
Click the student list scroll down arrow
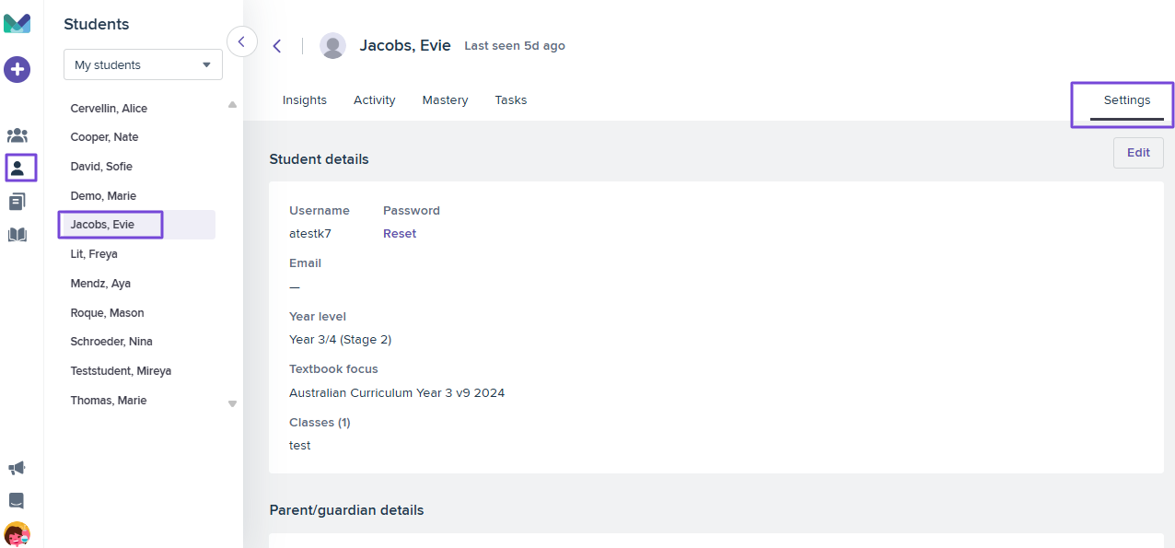(x=232, y=403)
